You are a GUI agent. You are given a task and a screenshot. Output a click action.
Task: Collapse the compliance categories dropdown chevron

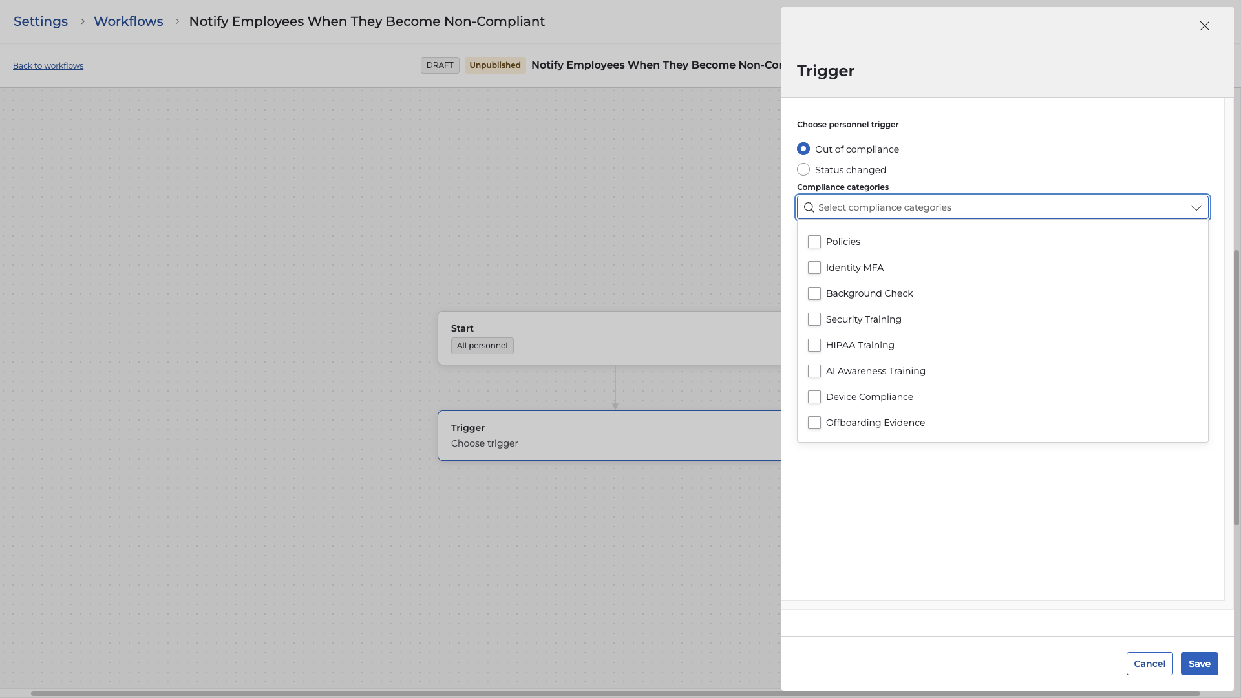pos(1196,207)
